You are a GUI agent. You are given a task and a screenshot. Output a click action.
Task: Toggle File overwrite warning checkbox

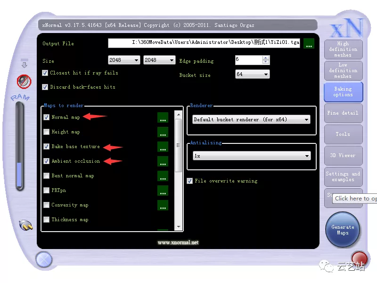pyautogui.click(x=189, y=181)
